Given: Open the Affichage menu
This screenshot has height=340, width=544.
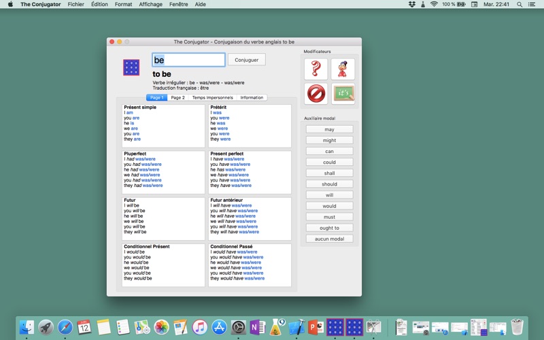Looking at the screenshot, I should point(150,4).
